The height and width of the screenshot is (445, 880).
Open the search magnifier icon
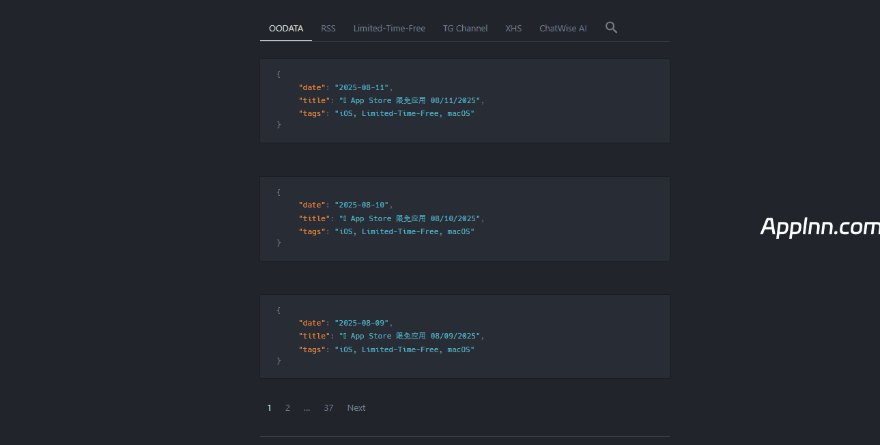tap(611, 27)
